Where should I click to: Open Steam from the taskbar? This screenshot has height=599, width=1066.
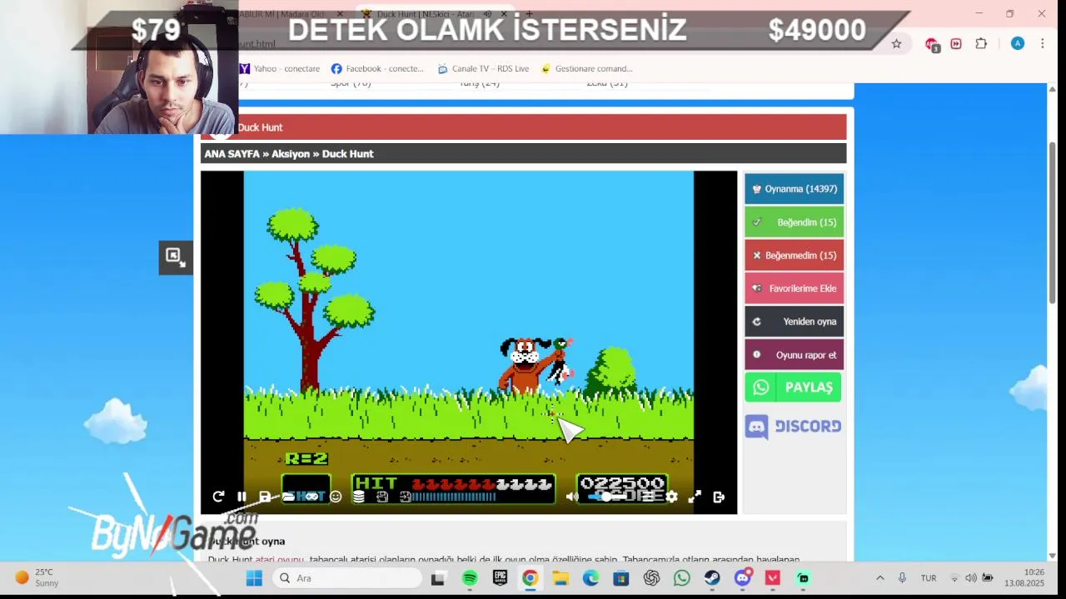click(712, 578)
